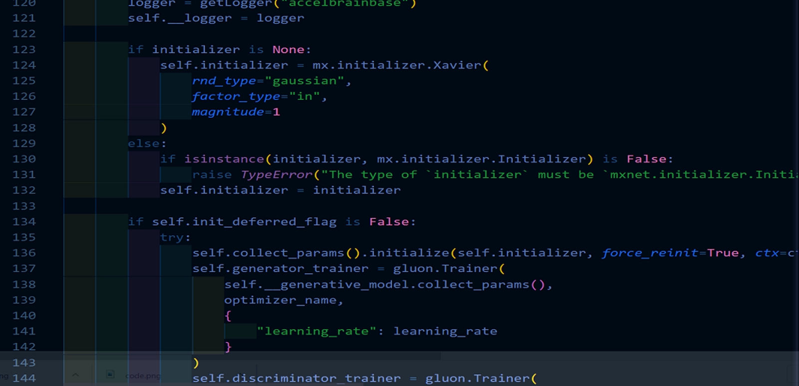Click the magnitude keyword argument
799x386 pixels.
pyautogui.click(x=228, y=112)
